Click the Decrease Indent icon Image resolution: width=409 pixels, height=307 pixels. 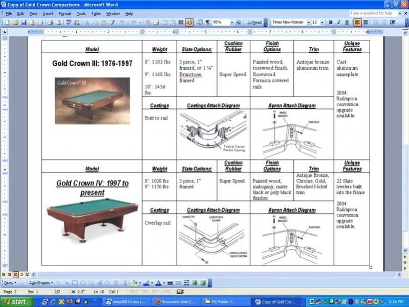tap(393, 23)
